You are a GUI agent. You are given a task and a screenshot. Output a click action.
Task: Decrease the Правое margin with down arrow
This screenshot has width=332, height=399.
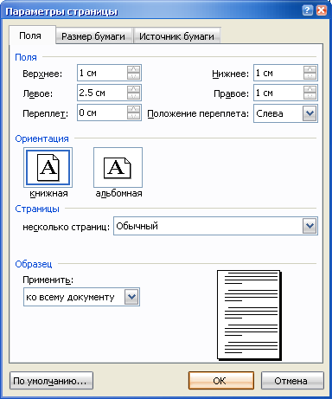(310, 96)
